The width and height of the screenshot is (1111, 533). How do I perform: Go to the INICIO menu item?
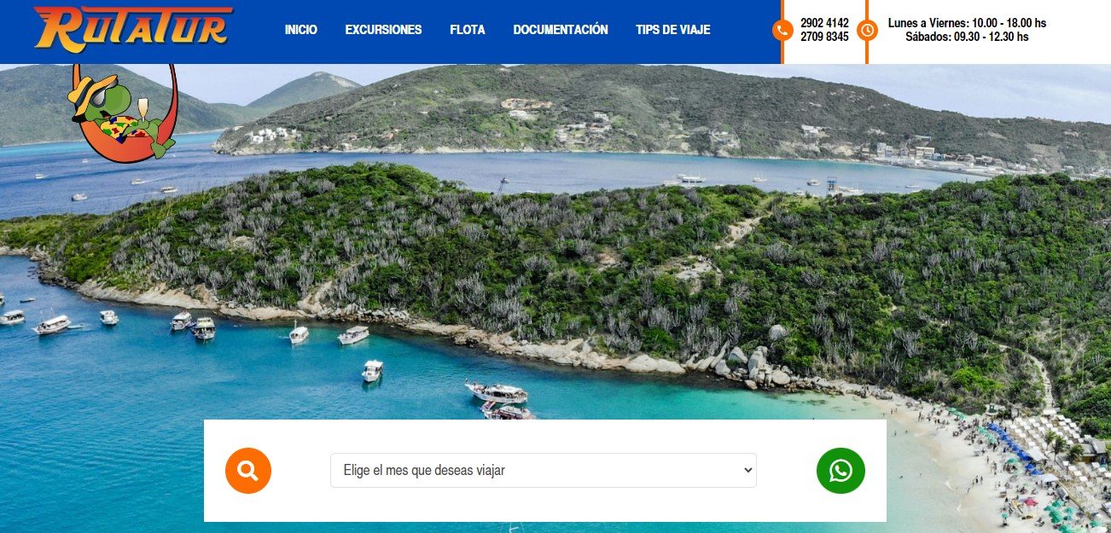point(301,30)
